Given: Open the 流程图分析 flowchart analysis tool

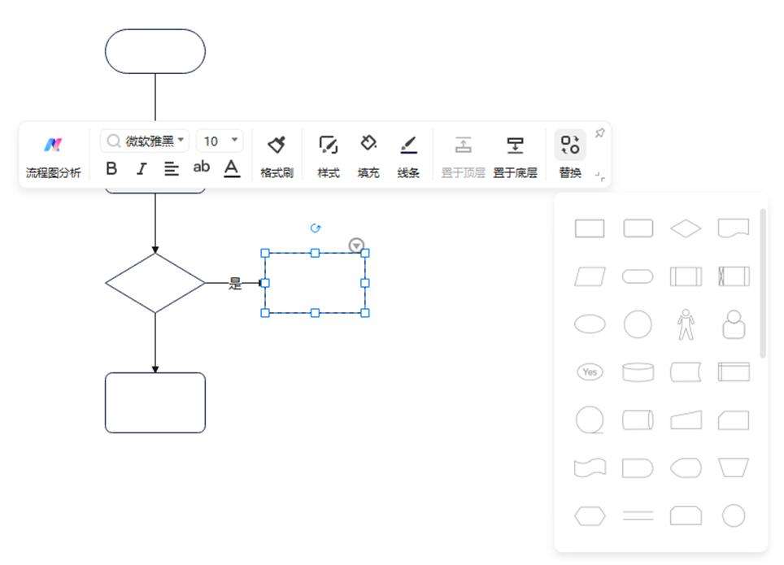Looking at the screenshot, I should [x=53, y=154].
